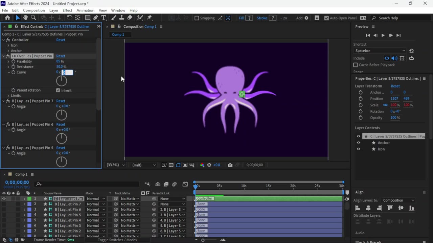Select the Type tool
Viewport: 433px width, 243px height.
pos(104,18)
